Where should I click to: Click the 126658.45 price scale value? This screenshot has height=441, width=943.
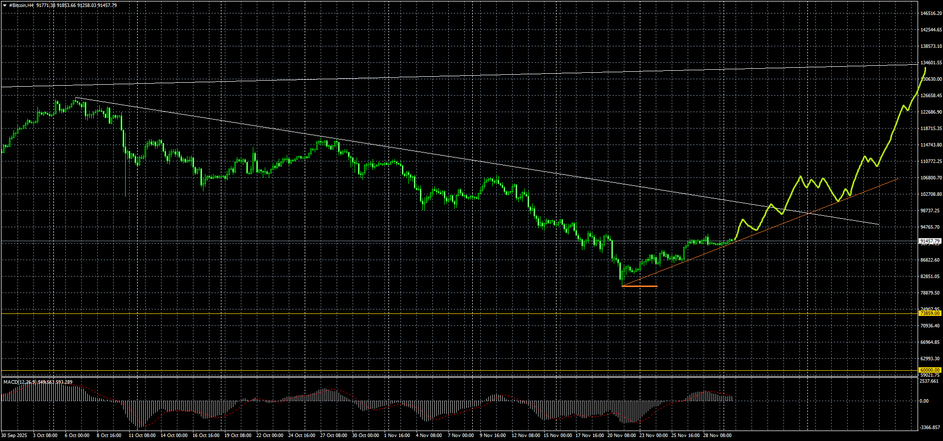click(x=931, y=96)
